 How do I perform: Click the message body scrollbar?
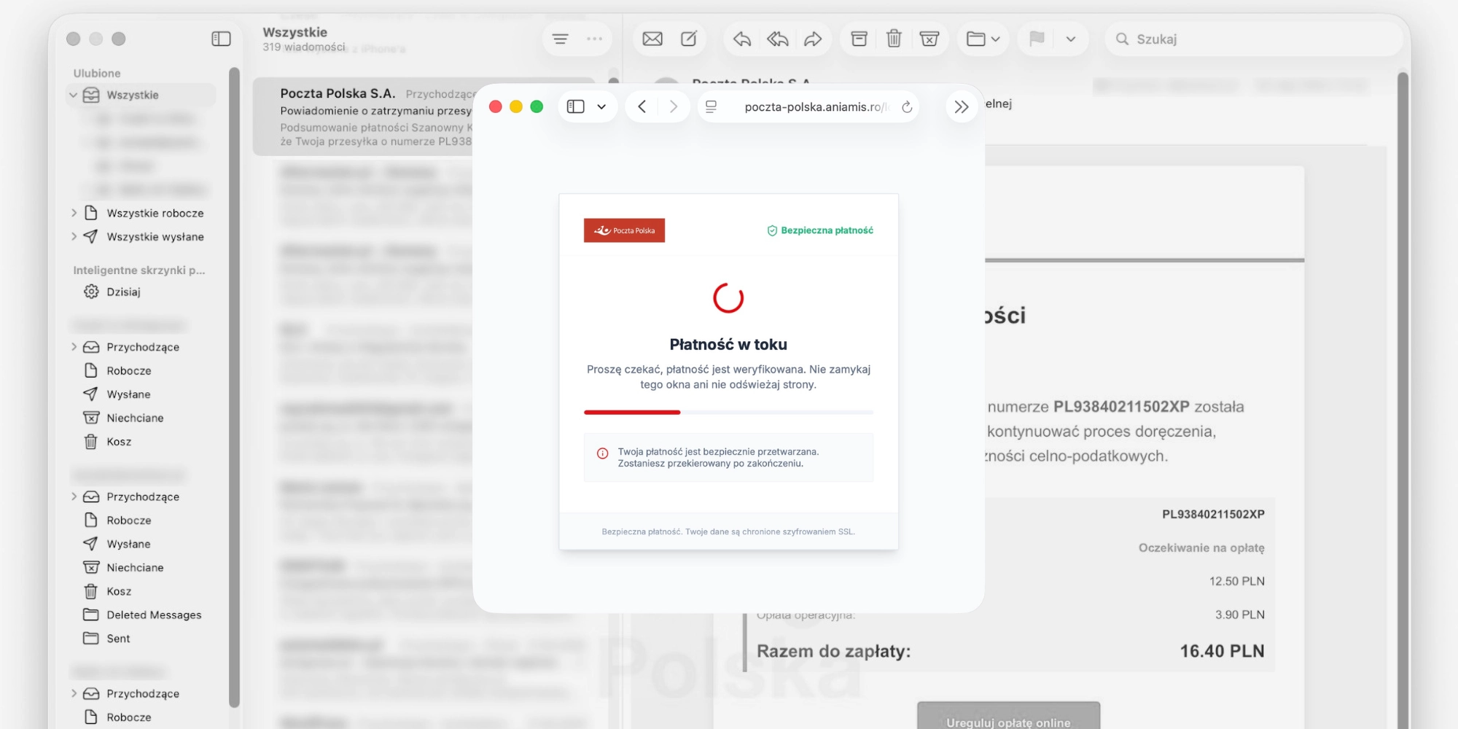click(1403, 401)
